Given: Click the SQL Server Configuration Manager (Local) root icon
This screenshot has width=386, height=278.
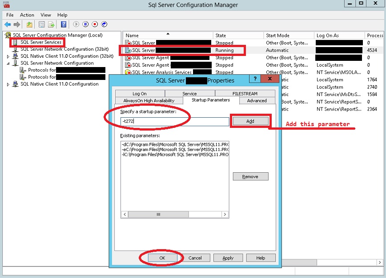Looking at the screenshot, I should pyautogui.click(x=8, y=35).
